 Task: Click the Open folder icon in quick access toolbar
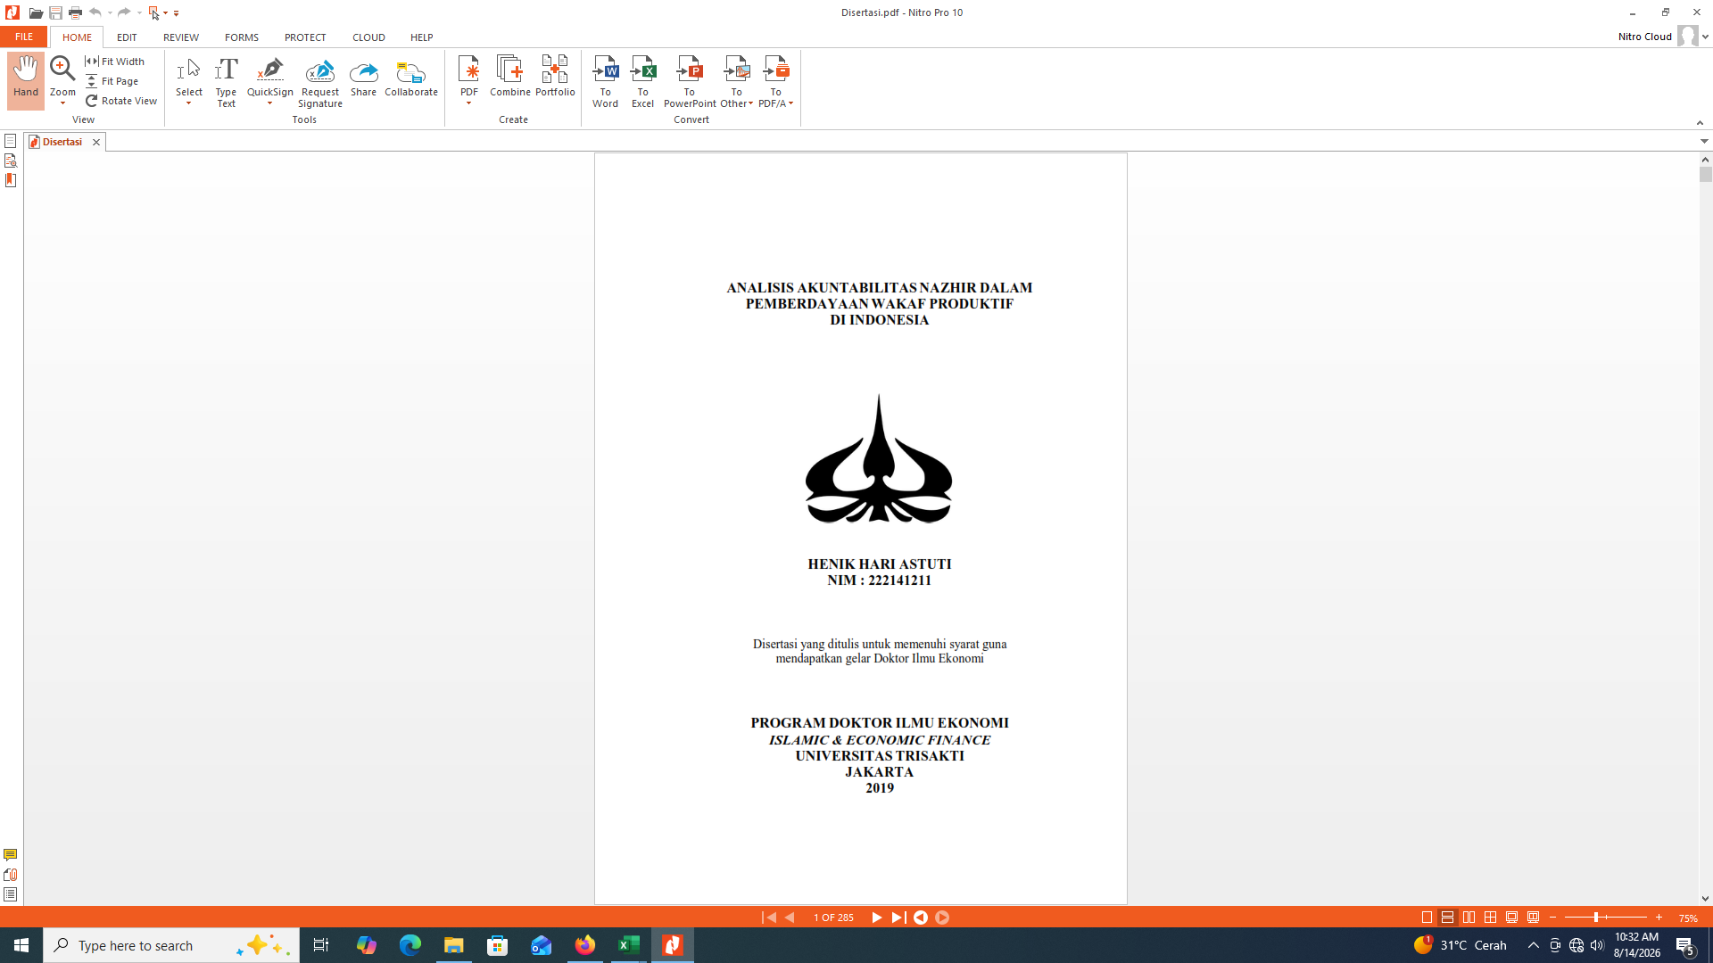coord(36,12)
